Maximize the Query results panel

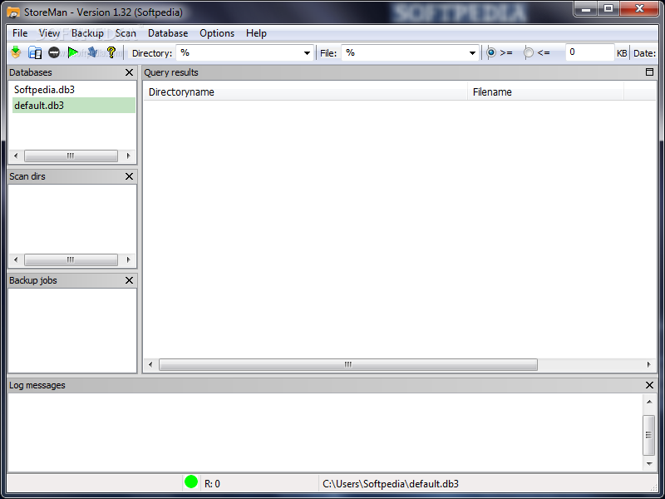coord(649,72)
